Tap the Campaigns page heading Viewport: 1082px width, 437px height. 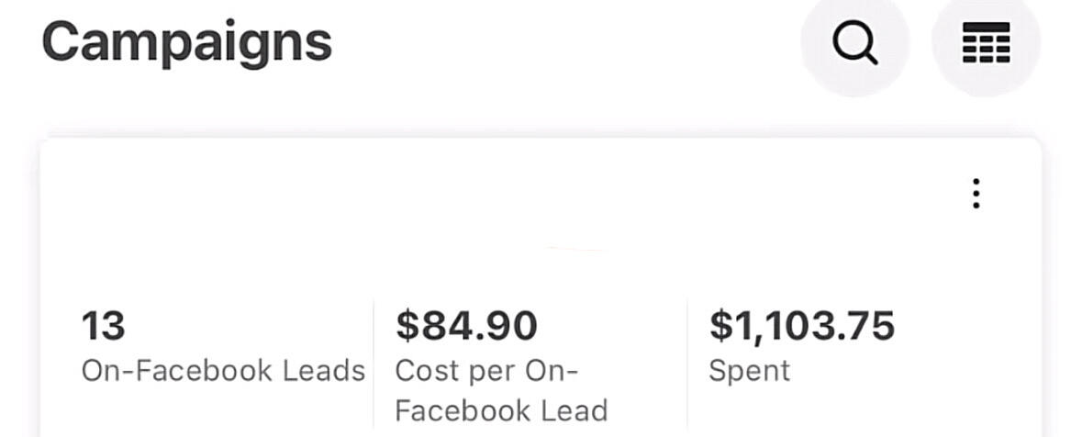(x=187, y=43)
